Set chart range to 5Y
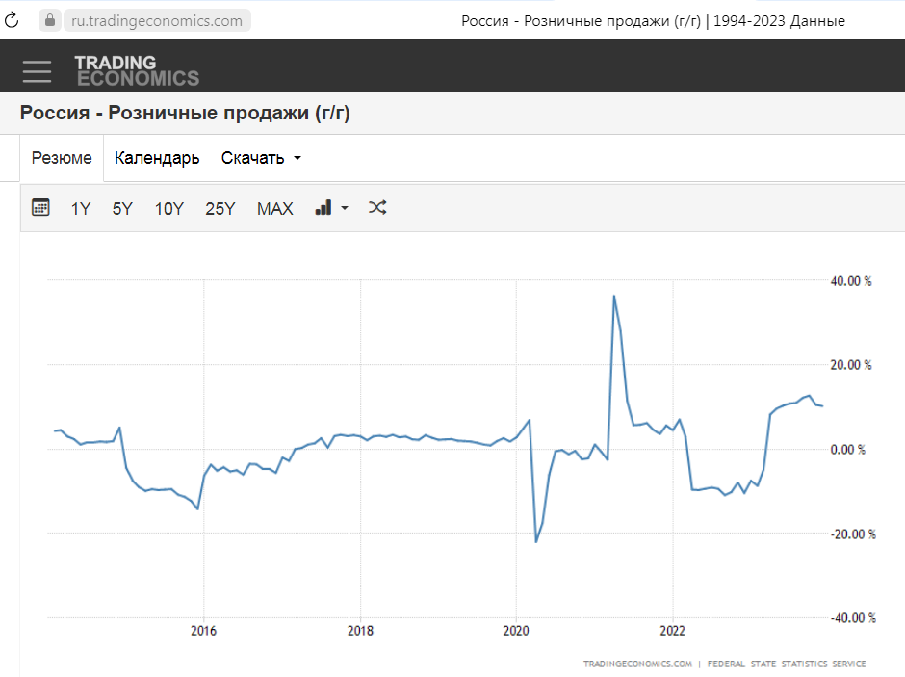Image resolution: width=905 pixels, height=677 pixels. (x=122, y=208)
